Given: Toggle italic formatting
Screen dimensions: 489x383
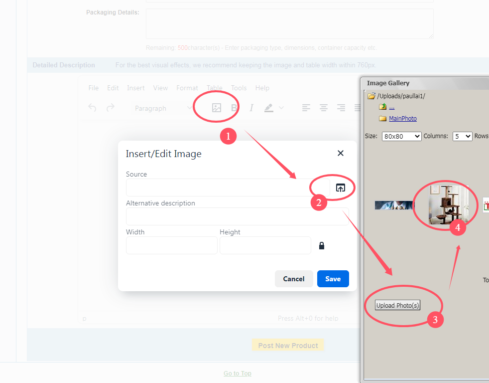Looking at the screenshot, I should 251,108.
